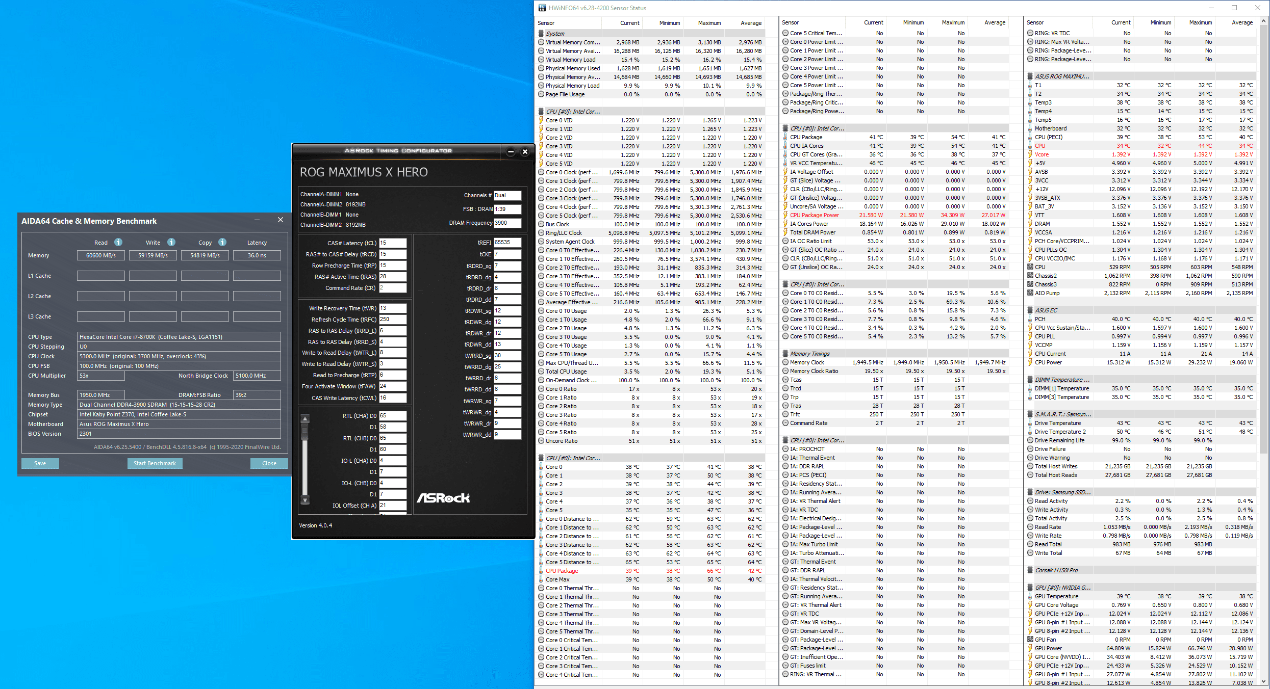The image size is (1270, 689).
Task: Select the Total Host Writes row
Action: 1140,466
